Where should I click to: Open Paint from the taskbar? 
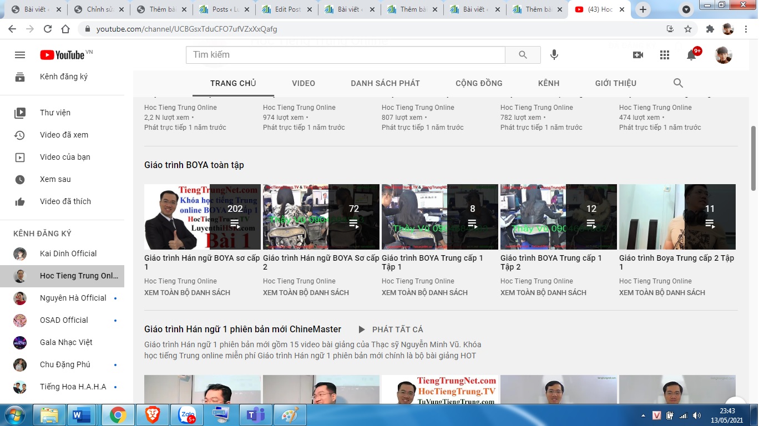pyautogui.click(x=290, y=415)
